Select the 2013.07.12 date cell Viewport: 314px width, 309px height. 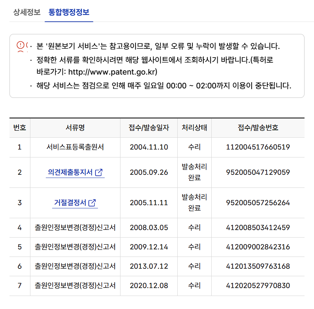point(149,266)
